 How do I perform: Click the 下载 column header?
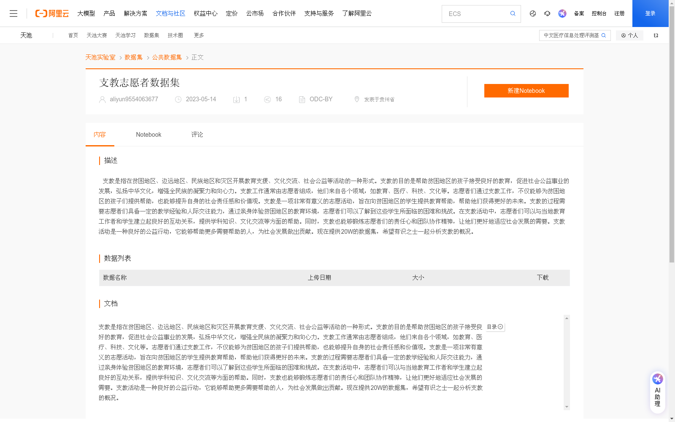click(x=543, y=278)
